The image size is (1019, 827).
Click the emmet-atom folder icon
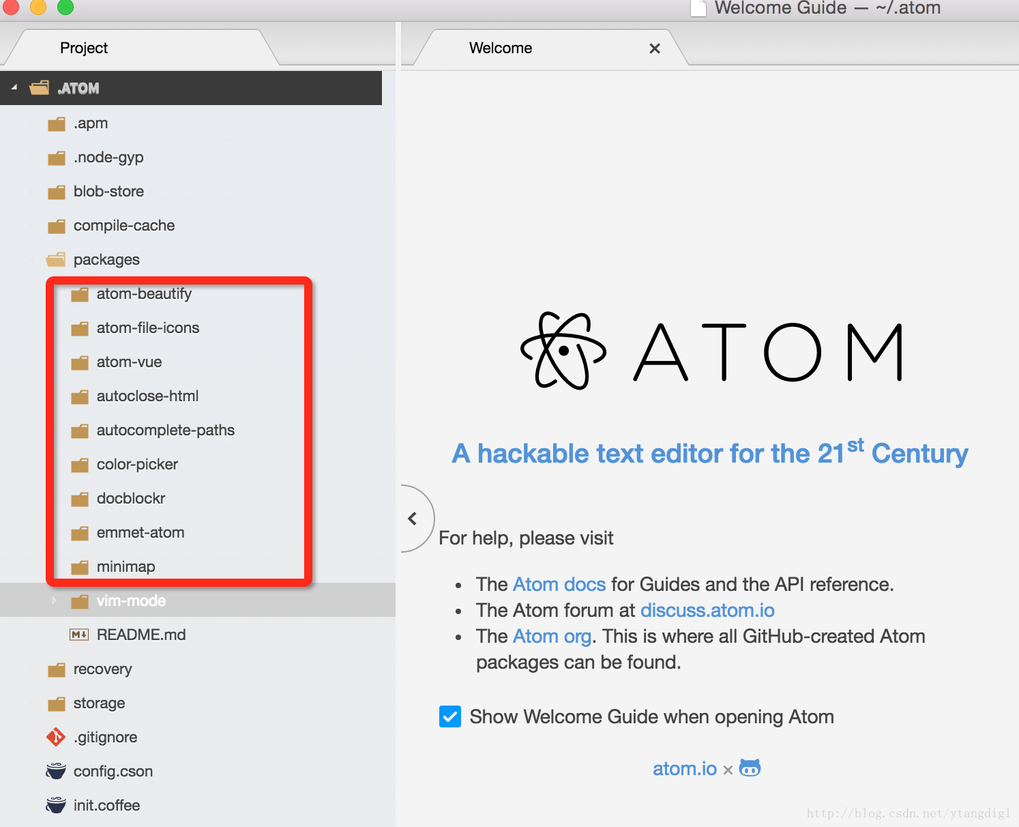pos(80,534)
